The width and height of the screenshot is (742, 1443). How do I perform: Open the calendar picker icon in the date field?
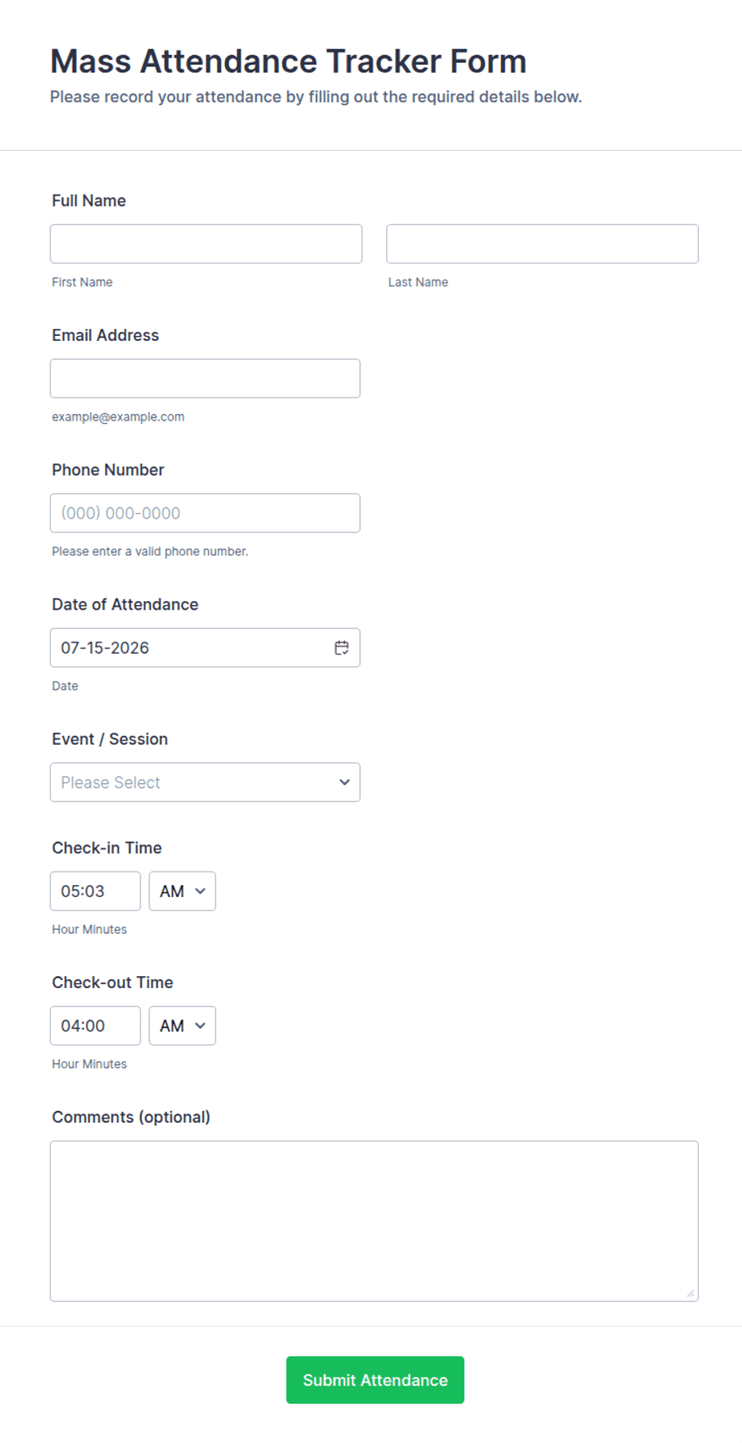tap(341, 648)
